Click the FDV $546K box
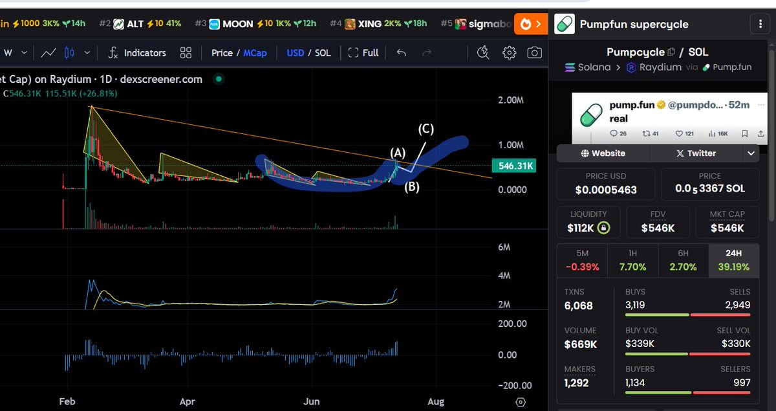 (x=658, y=222)
